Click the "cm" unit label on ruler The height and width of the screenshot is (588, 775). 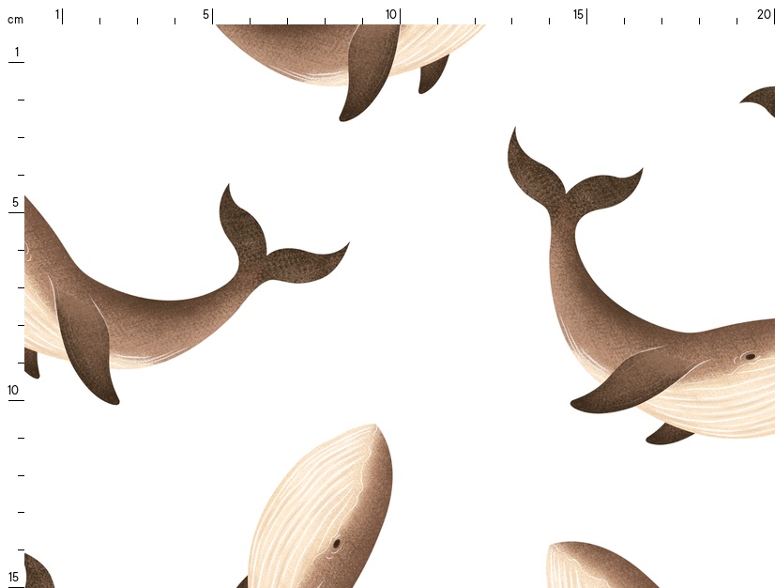click(x=15, y=19)
